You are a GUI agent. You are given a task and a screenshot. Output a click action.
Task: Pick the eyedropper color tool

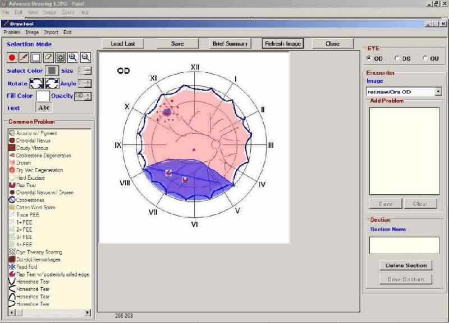click(24, 58)
